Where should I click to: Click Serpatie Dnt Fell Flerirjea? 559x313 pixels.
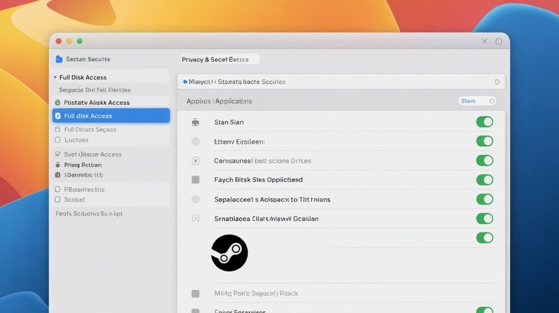pos(94,90)
